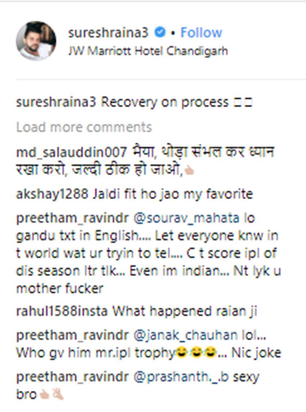Click the blue verified badge icon
The height and width of the screenshot is (412, 306).
click(160, 32)
